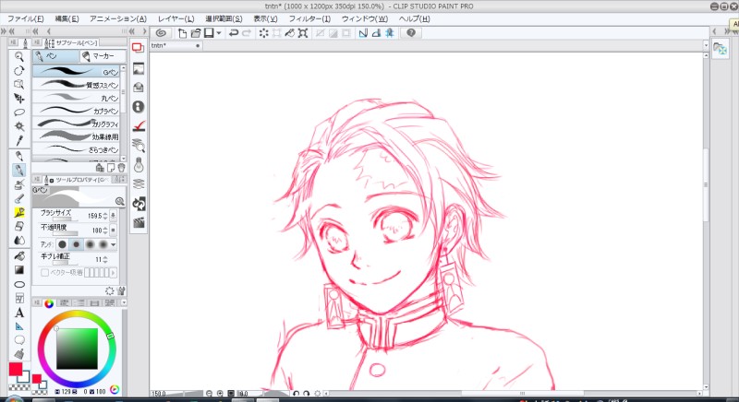Select the Blend tool
Image resolution: width=739 pixels, height=402 pixels.
coord(18,241)
